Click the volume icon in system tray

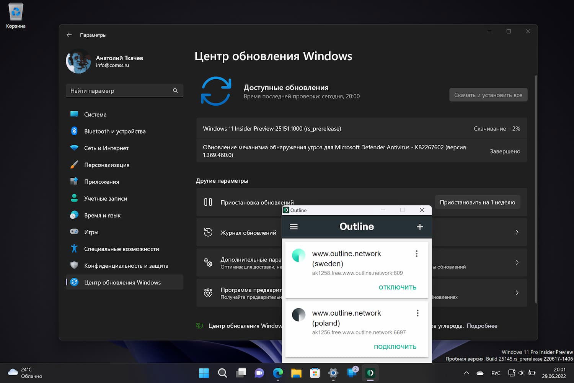tap(521, 373)
